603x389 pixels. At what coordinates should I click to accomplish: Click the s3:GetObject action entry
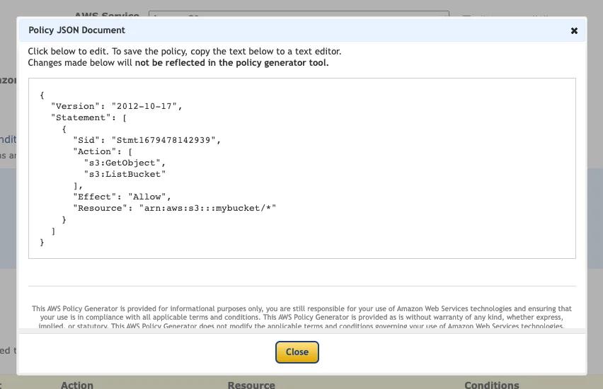tap(125, 163)
